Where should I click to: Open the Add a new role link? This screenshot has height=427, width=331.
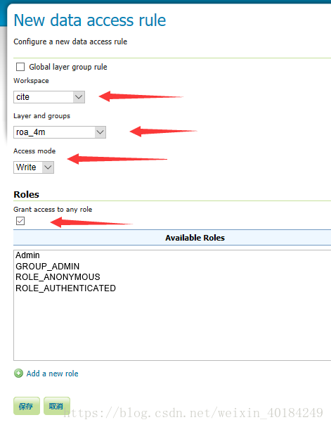pos(52,374)
